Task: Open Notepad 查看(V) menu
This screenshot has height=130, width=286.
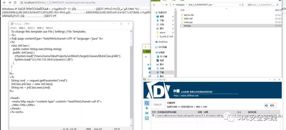Action: pyautogui.click(x=40, y=28)
